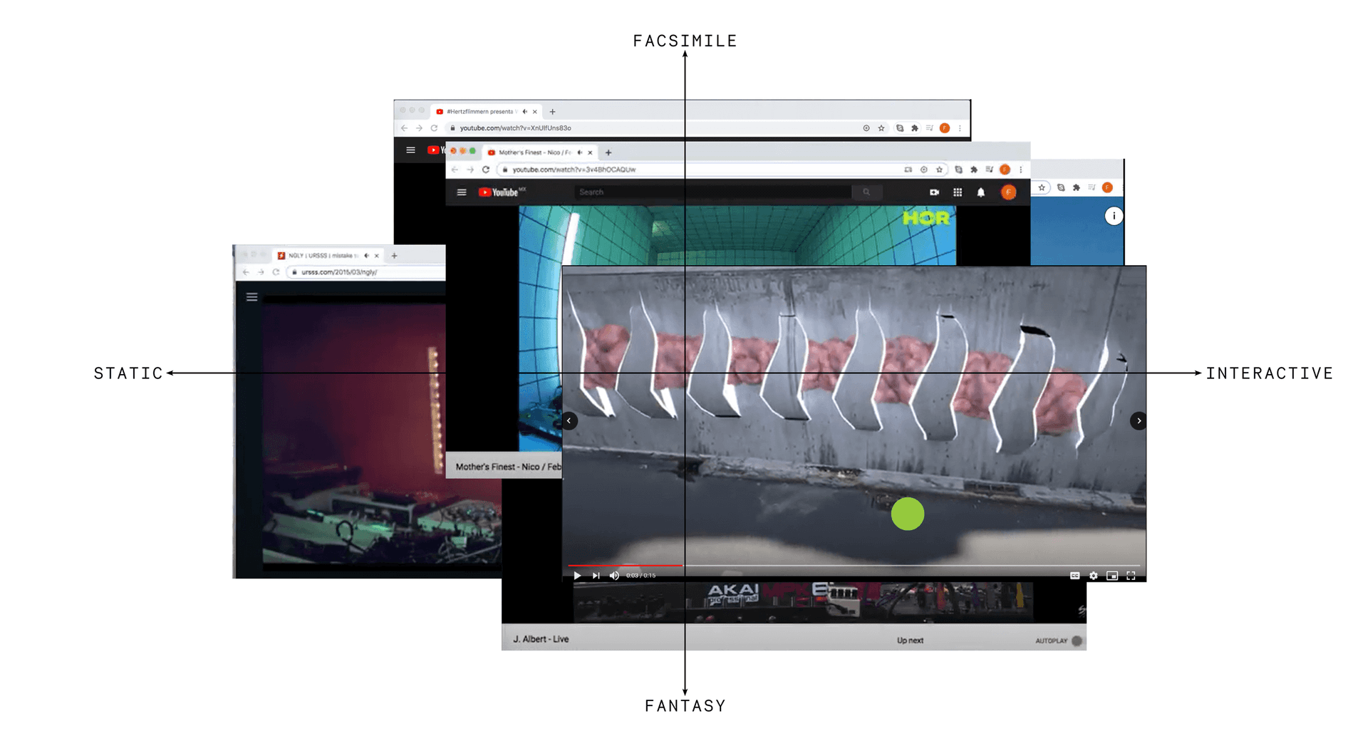Screen dimensions: 1368x746
Task: Click YouTube create video camera icon
Action: pyautogui.click(x=934, y=192)
